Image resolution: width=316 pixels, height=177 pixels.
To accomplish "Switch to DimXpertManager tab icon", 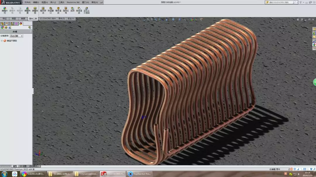I will (16, 24).
